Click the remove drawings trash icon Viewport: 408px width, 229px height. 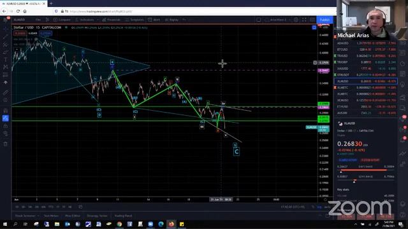(6, 144)
